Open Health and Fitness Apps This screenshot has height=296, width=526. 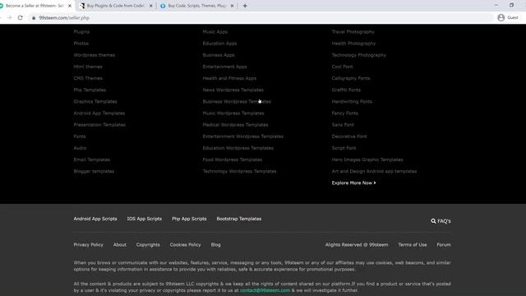click(x=229, y=78)
